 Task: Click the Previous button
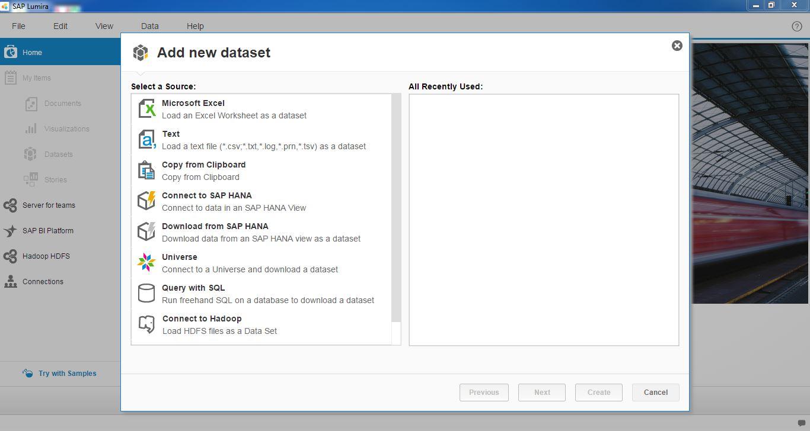coord(484,392)
